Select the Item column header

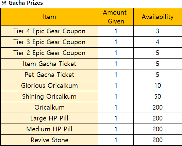pyautogui.click(x=49, y=17)
